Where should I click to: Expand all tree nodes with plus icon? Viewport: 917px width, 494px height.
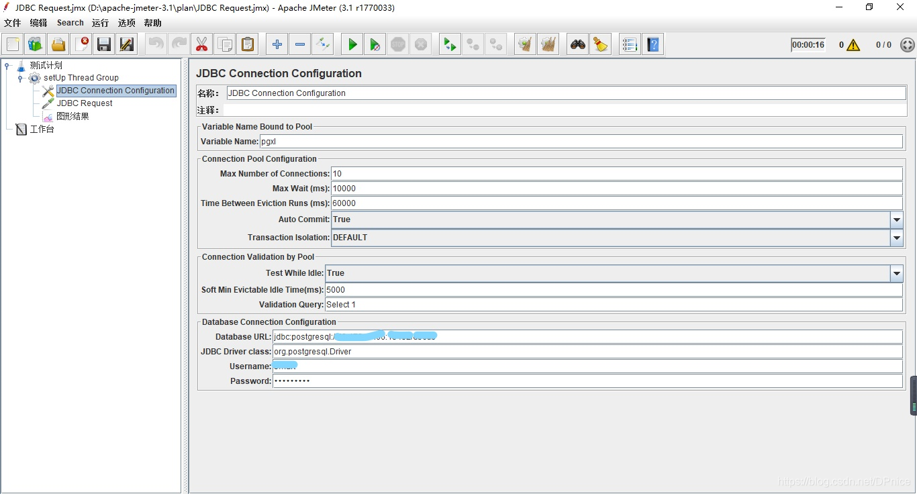[x=277, y=45]
